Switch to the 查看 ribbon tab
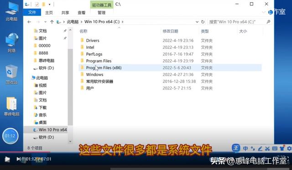Viewport: 292px width, 170px height. tap(82, 13)
